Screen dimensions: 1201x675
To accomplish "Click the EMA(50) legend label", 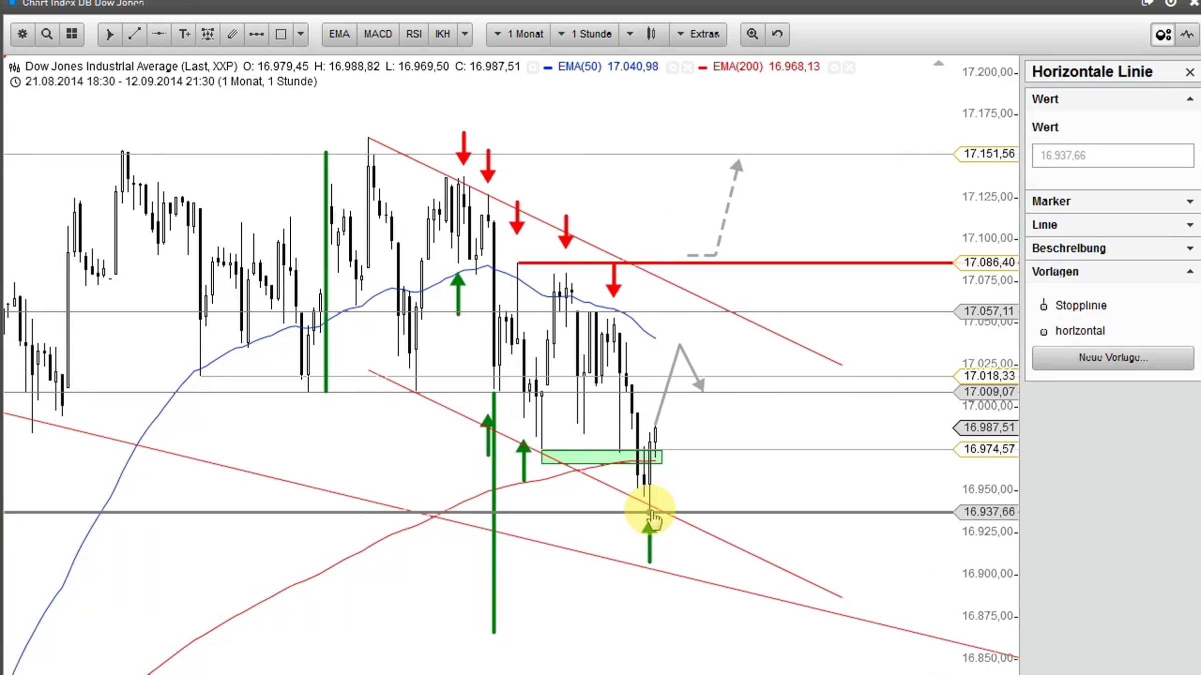I will [x=579, y=67].
